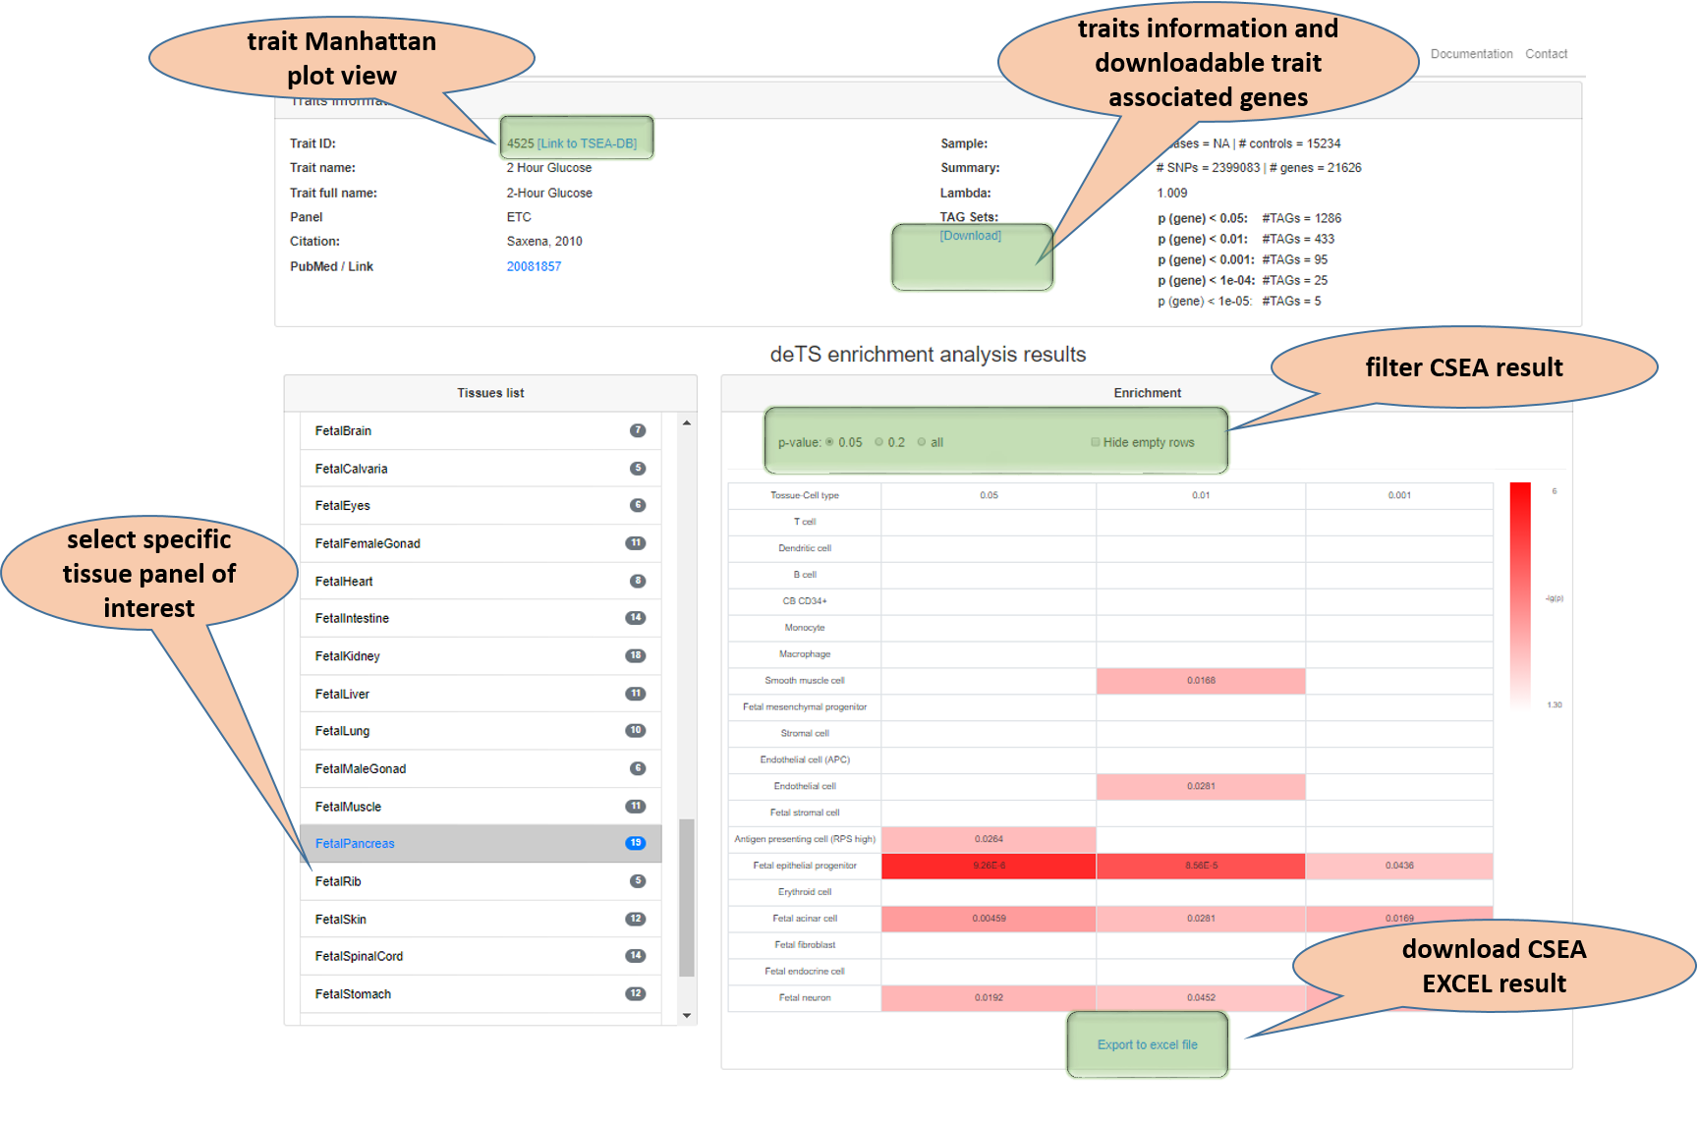Image resolution: width=1698 pixels, height=1123 pixels.
Task: Click the count badge next to FetalBrain
Action: pos(637,430)
